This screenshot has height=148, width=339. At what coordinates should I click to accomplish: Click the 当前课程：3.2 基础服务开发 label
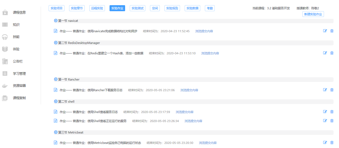point(271,8)
